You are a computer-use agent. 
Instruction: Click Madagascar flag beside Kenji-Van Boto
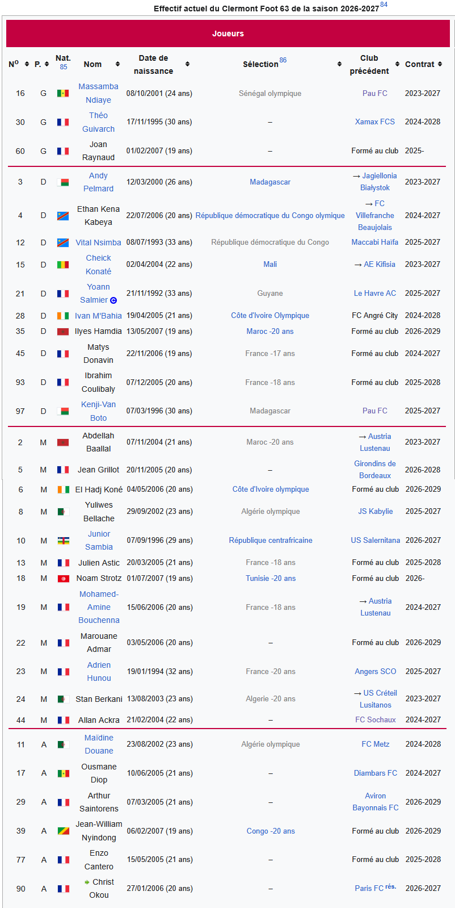pos(63,411)
